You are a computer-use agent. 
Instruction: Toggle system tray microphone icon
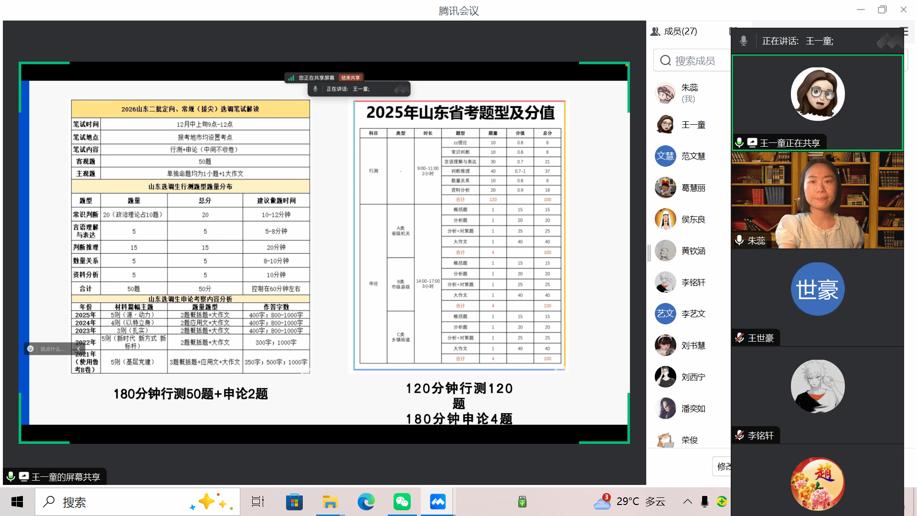coord(704,502)
